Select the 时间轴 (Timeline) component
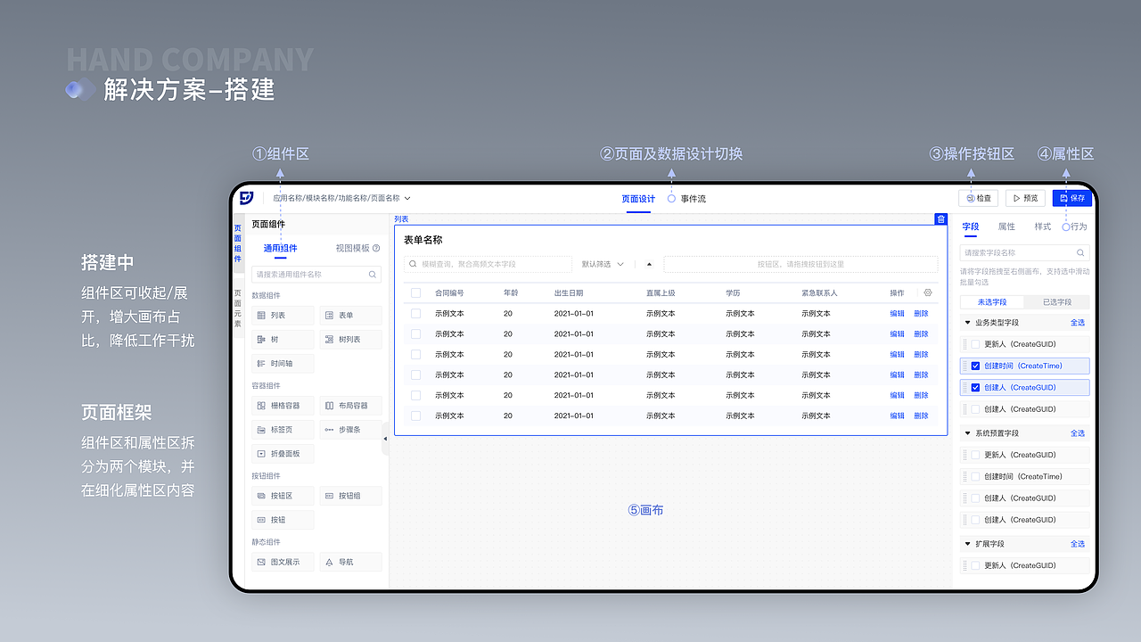The height and width of the screenshot is (642, 1141). click(282, 363)
